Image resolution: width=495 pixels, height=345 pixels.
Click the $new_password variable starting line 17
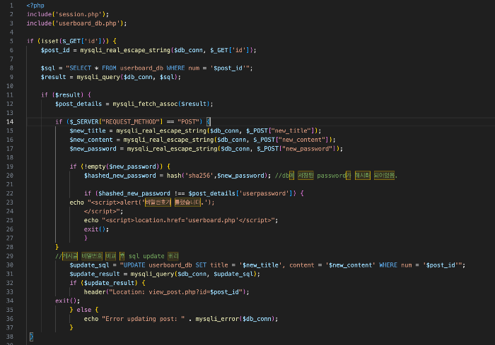pyautogui.click(x=93, y=149)
